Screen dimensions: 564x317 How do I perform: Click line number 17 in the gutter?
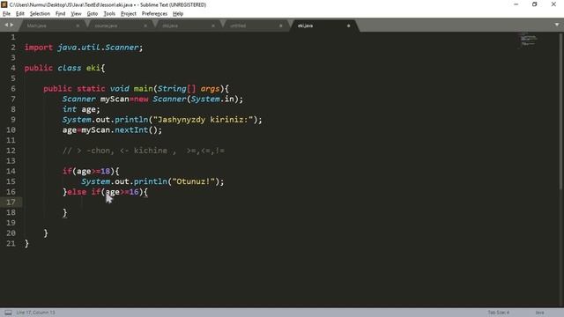[11, 202]
